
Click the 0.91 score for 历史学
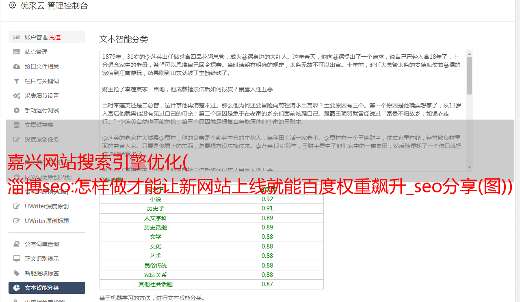point(267,208)
